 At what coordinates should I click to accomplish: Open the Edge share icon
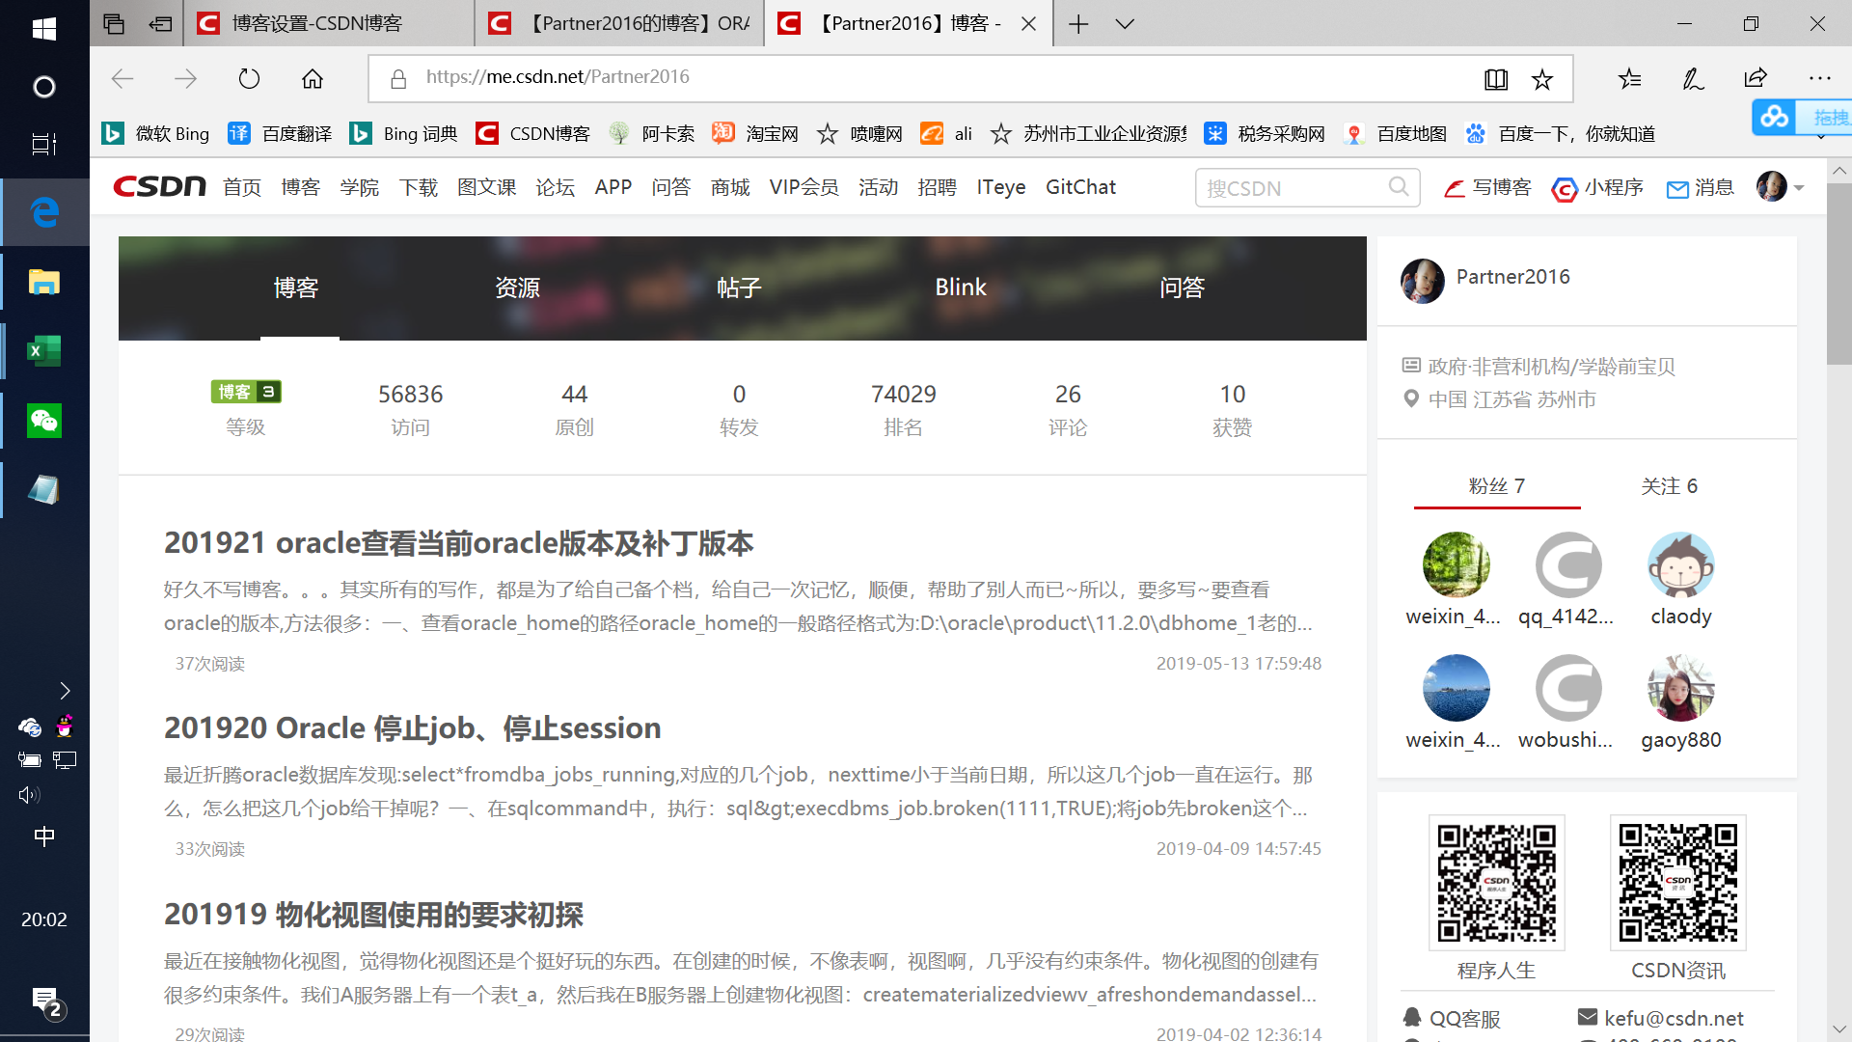click(1756, 77)
